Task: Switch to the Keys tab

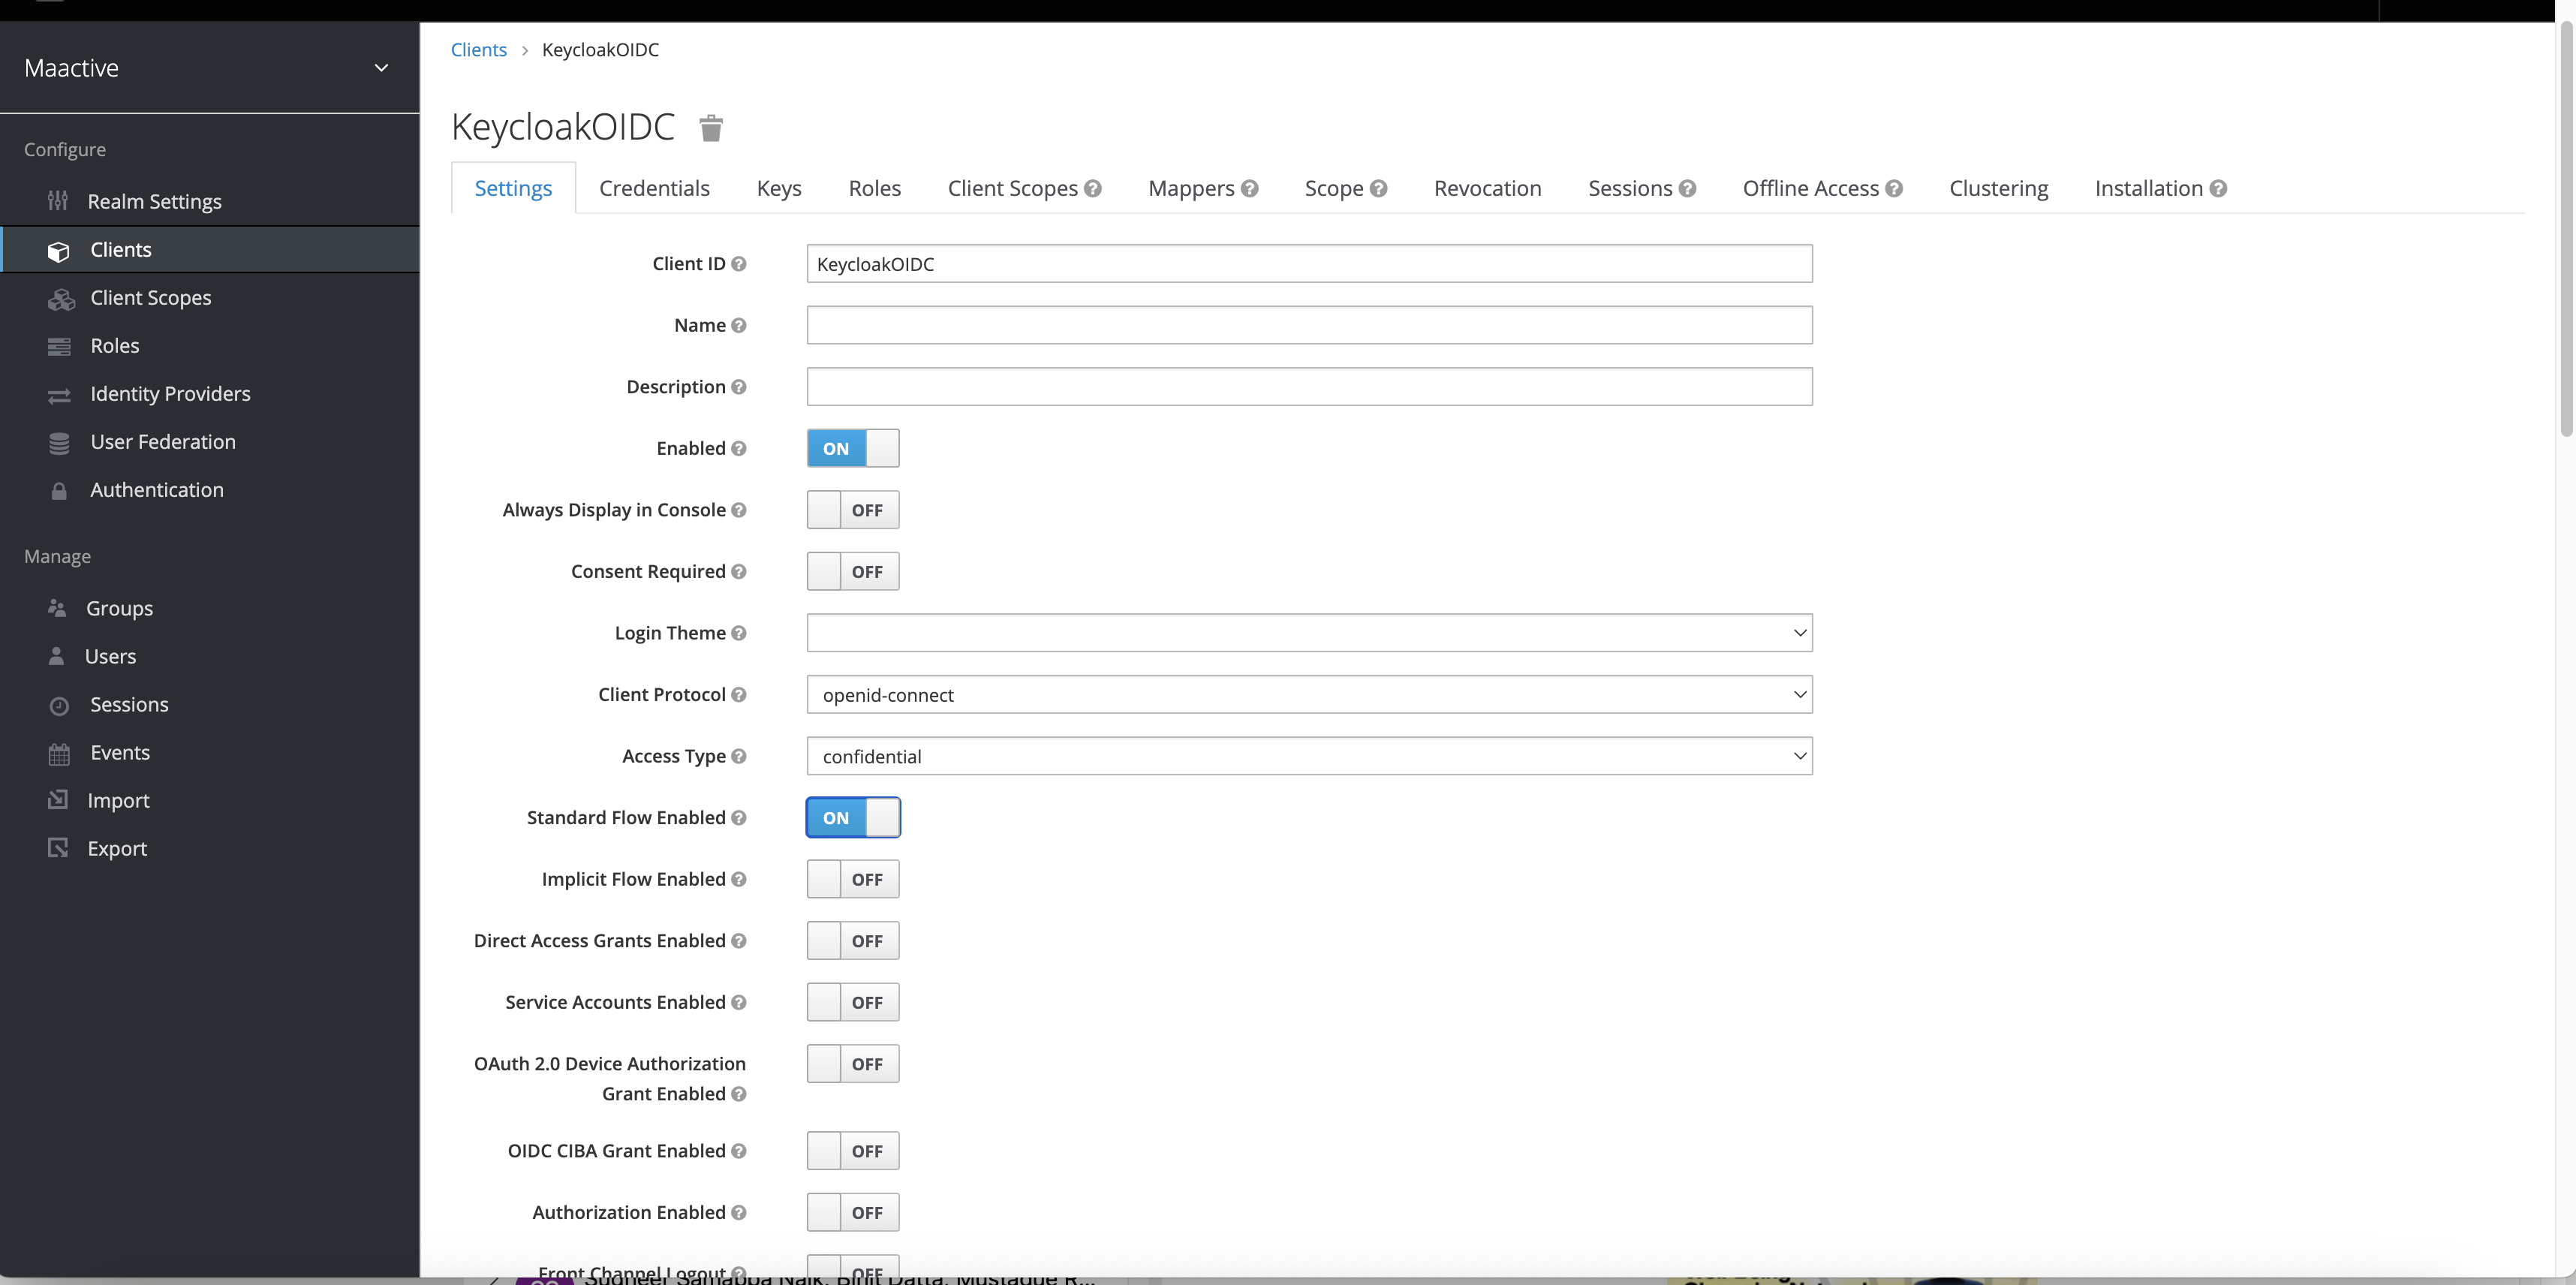Action: 779,188
